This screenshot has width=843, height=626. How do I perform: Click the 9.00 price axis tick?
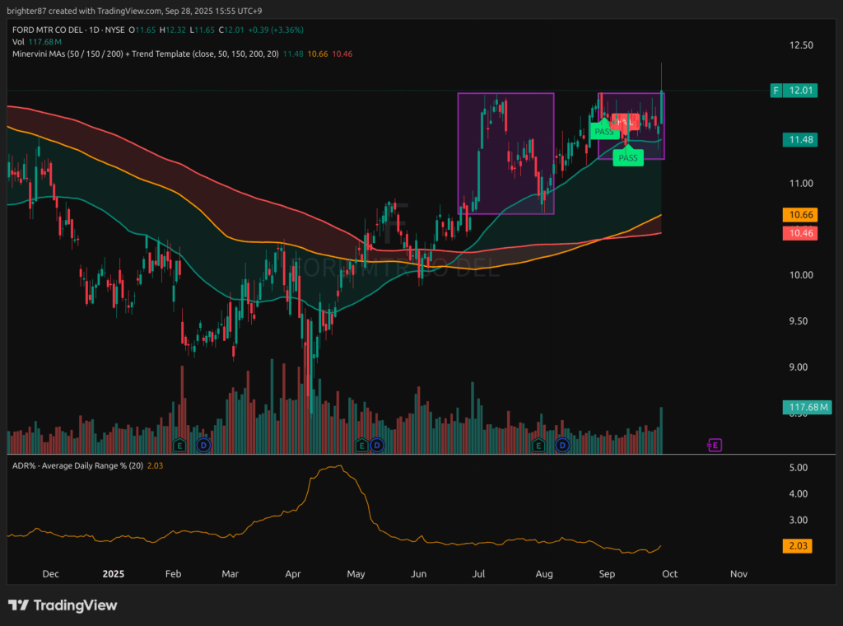pos(799,367)
